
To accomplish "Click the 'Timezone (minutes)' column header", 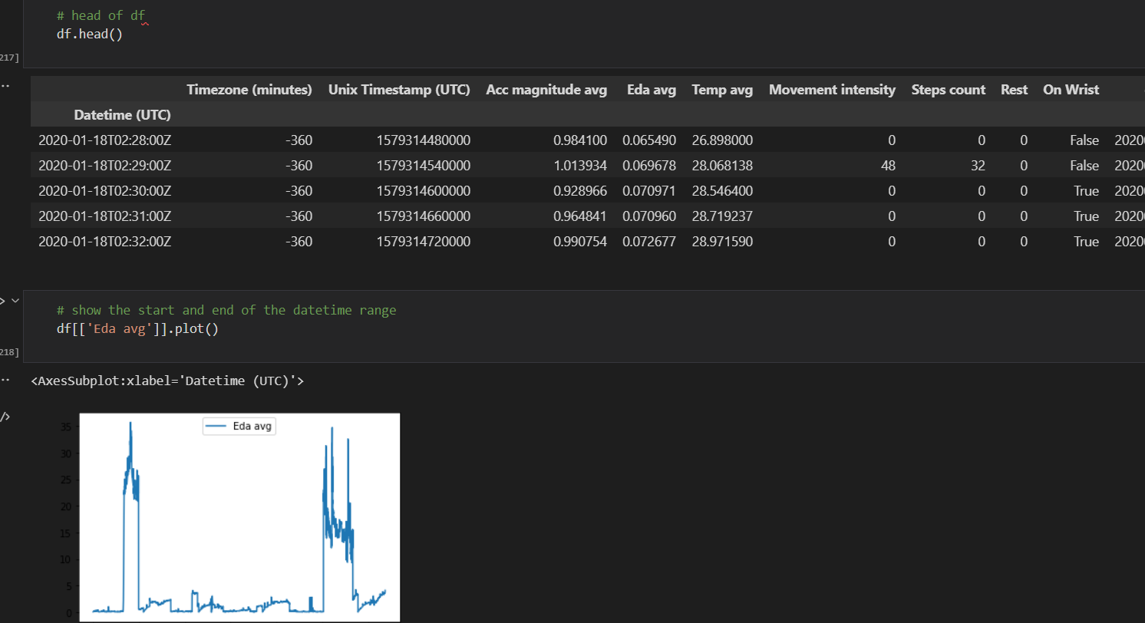I will coord(249,90).
